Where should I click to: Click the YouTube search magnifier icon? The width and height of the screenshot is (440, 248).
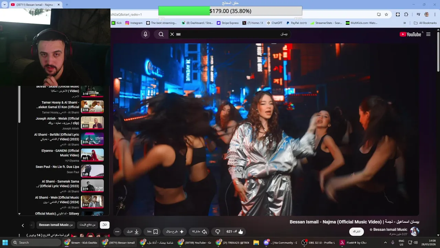[161, 34]
